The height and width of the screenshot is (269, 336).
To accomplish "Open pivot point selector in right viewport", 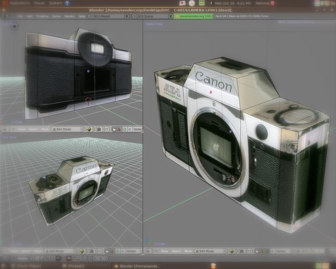I will click(x=242, y=251).
